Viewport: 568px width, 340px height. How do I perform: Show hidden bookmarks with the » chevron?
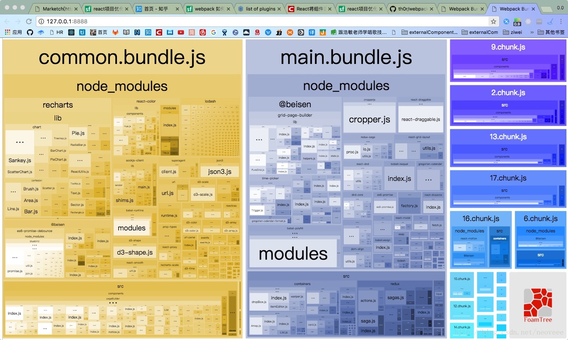click(532, 32)
